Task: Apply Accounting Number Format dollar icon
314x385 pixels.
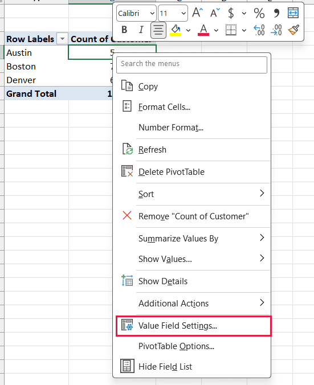Action: pyautogui.click(x=231, y=13)
